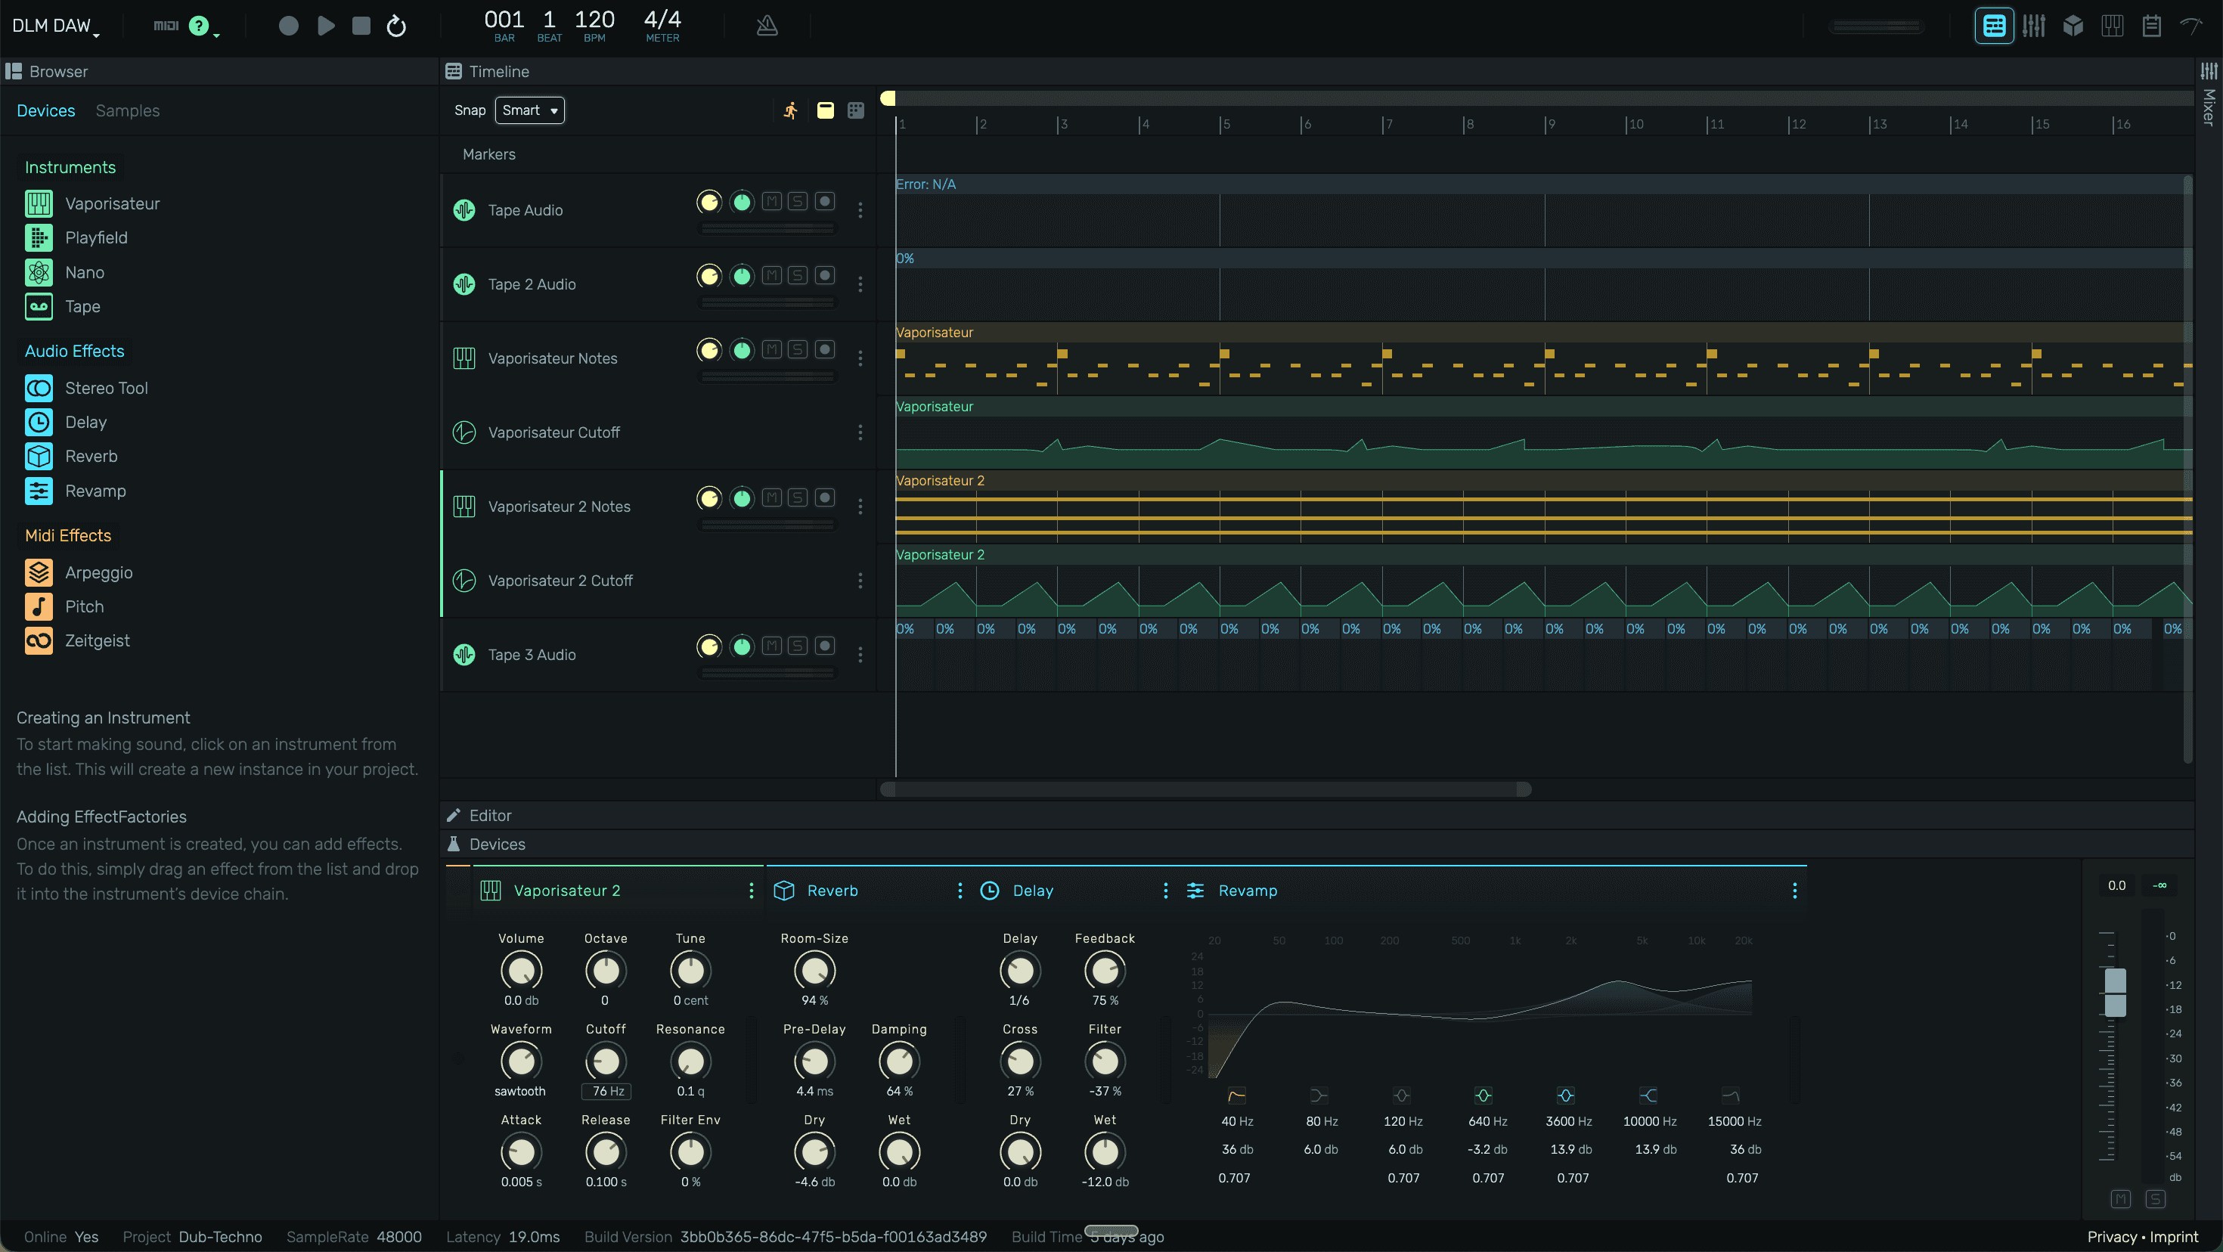Open the Revamp device menu dots
2223x1252 pixels.
click(1795, 891)
